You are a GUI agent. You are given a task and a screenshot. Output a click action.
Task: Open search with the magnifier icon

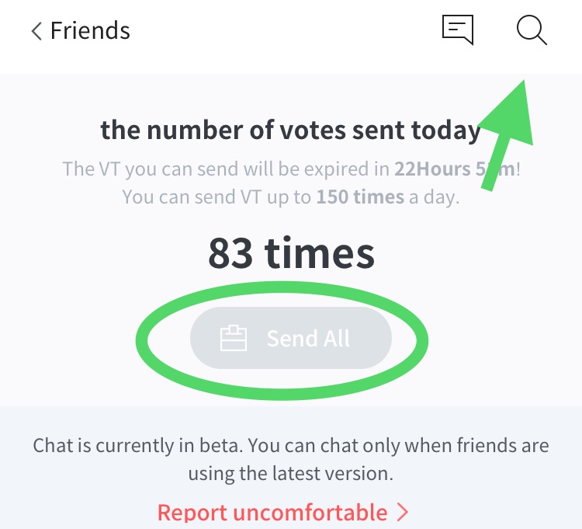coord(532,31)
